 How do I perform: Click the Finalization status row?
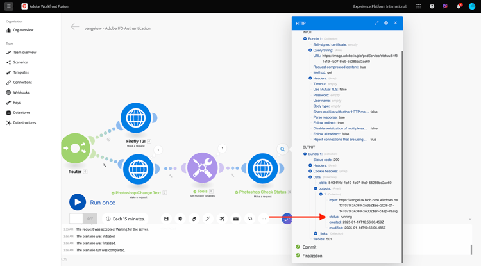[x=309, y=256]
